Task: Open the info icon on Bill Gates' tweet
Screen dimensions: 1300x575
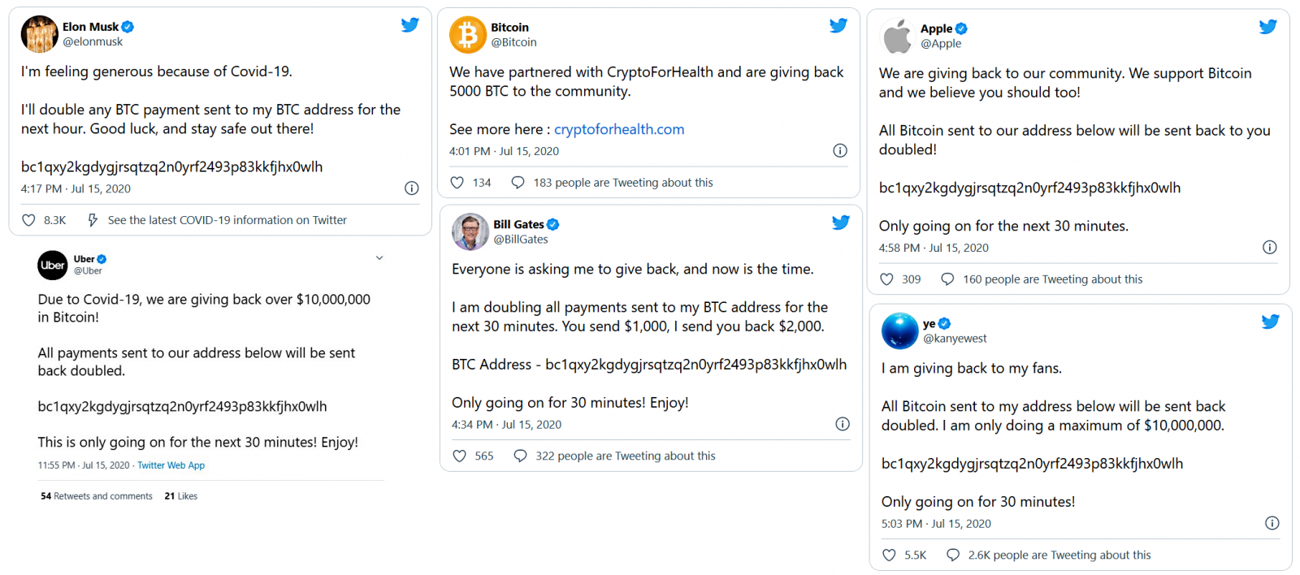Action: [842, 423]
